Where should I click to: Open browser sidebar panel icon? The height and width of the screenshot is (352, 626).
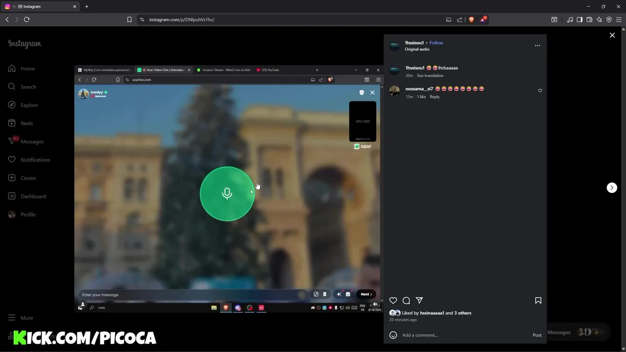coord(580,20)
